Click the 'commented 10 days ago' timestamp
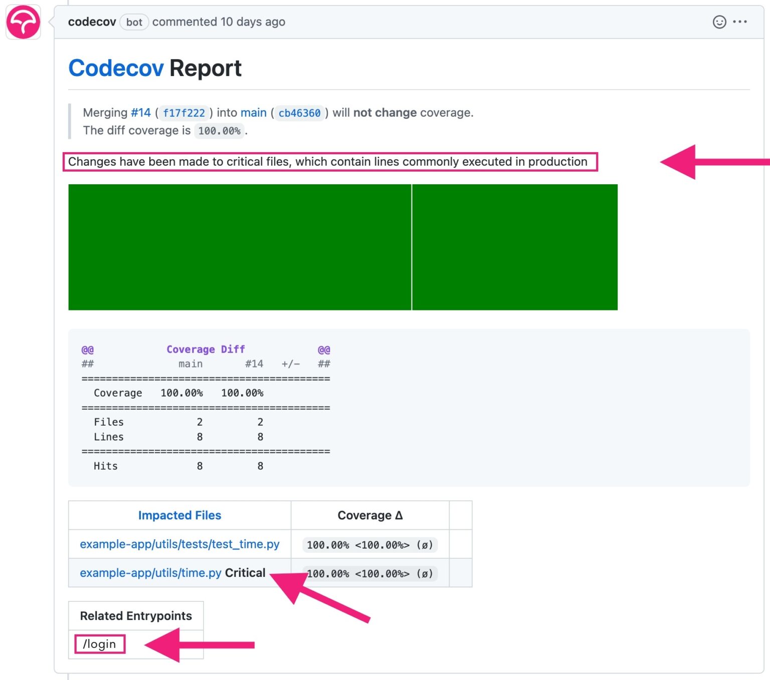Screen dimensions: 770x680 point(219,22)
